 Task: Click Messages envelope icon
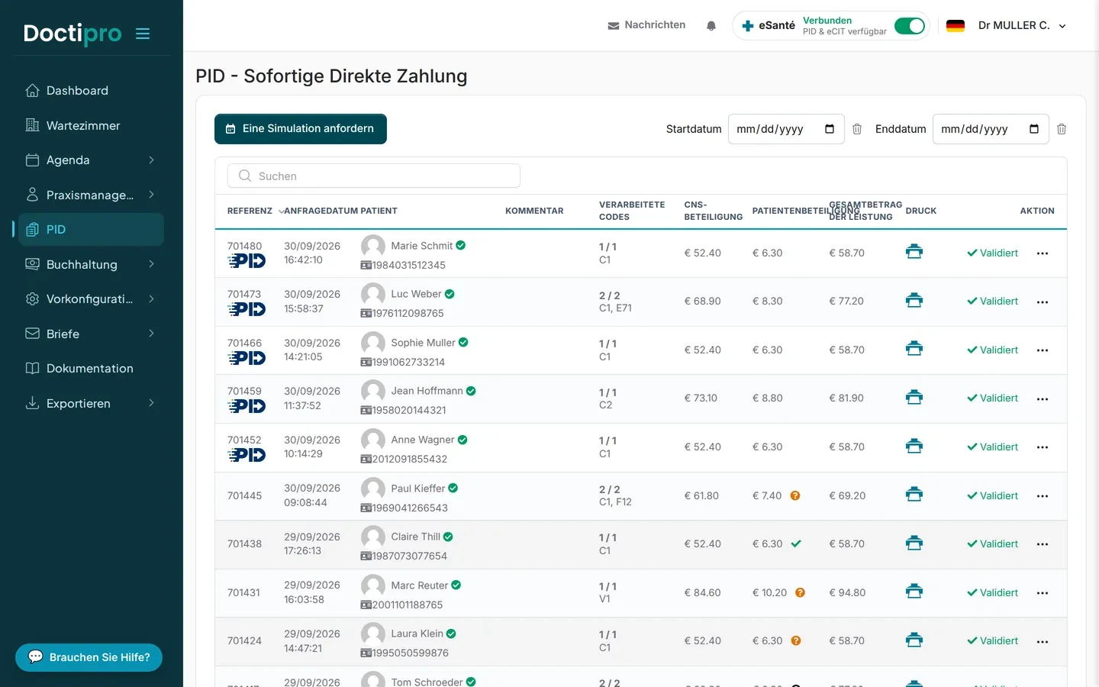[x=614, y=26]
